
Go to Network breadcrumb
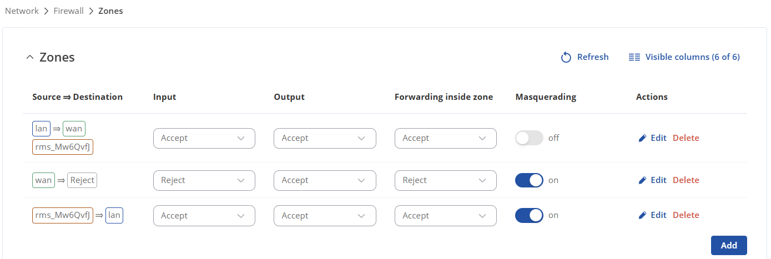[x=22, y=11]
